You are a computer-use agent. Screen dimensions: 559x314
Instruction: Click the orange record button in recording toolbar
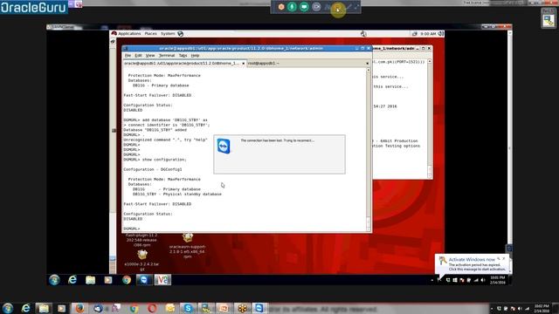click(281, 7)
